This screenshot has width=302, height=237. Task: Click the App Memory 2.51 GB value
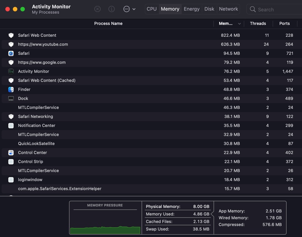point(273,211)
